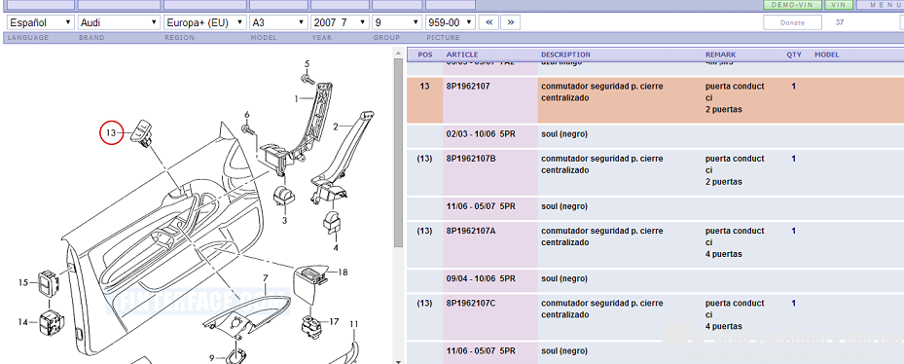Select article 8P1962107A
Viewport: 904px width, 364px height.
470,231
